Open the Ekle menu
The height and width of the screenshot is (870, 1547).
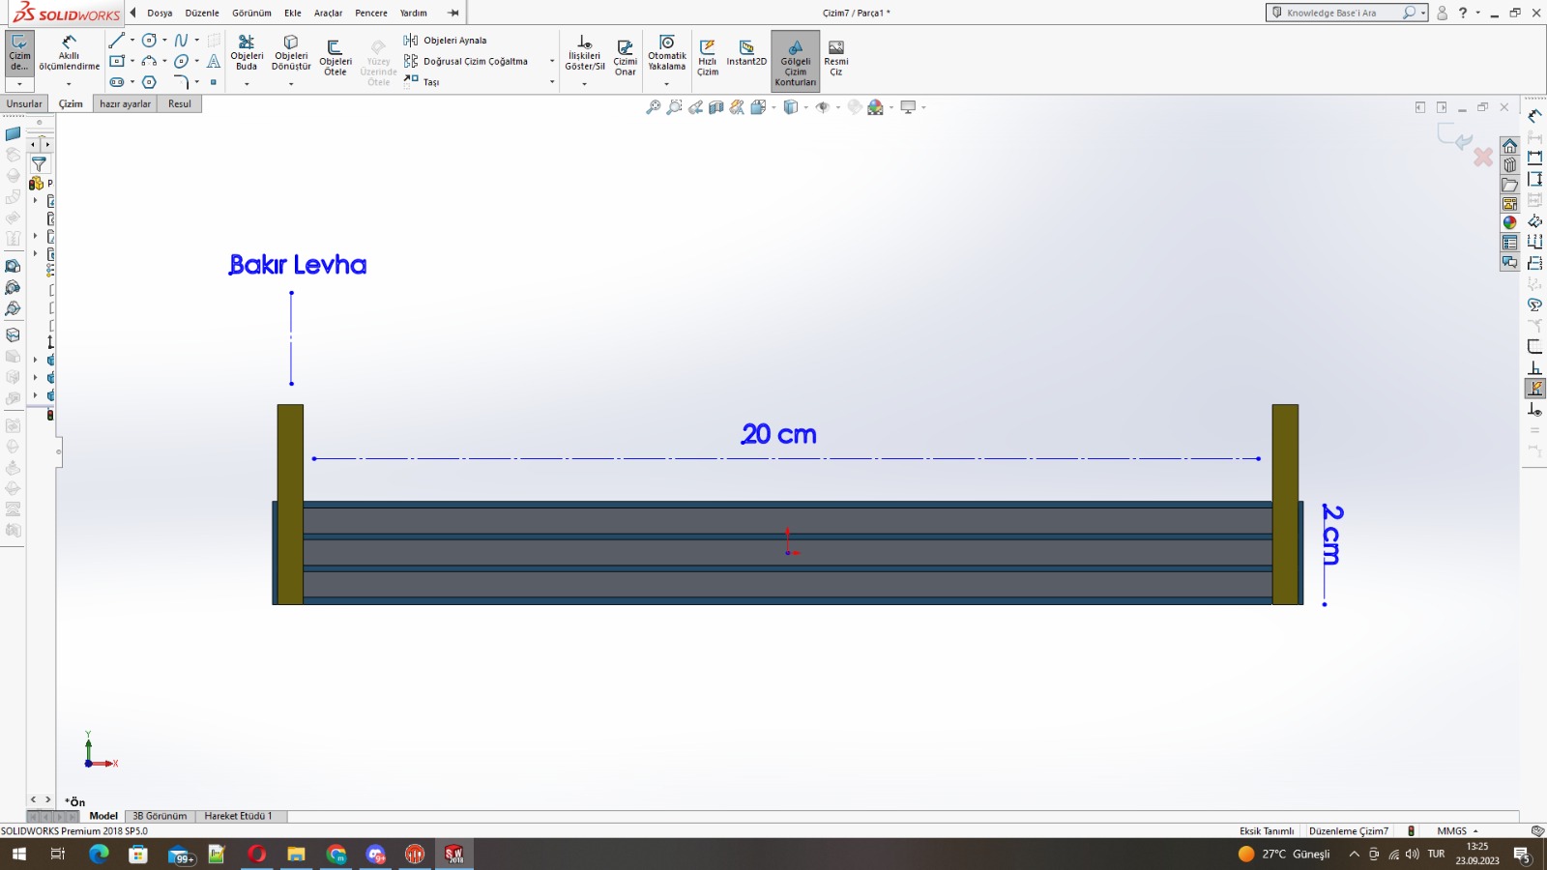293,13
